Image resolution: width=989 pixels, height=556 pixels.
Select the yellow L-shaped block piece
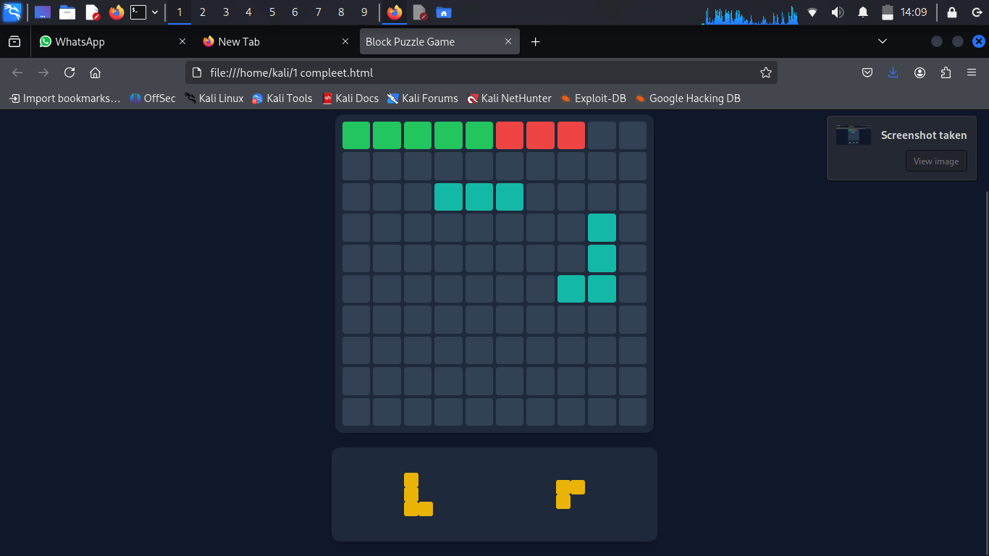click(412, 495)
